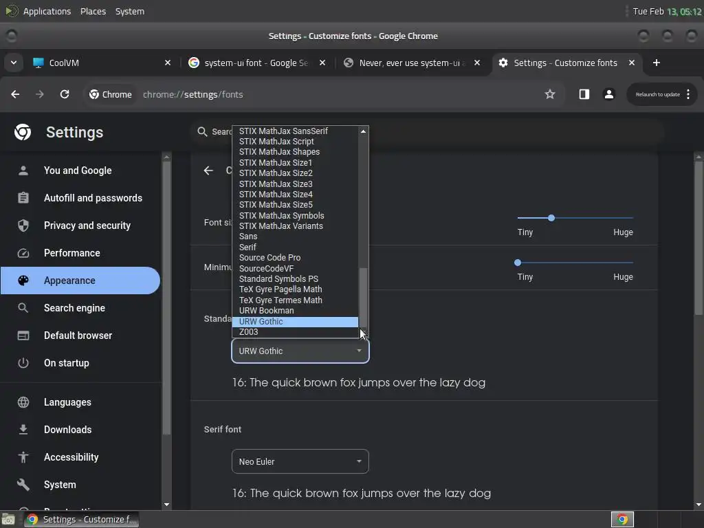The height and width of the screenshot is (528, 704).
Task: Switch to the system-ui font Google tab
Action: 257,63
